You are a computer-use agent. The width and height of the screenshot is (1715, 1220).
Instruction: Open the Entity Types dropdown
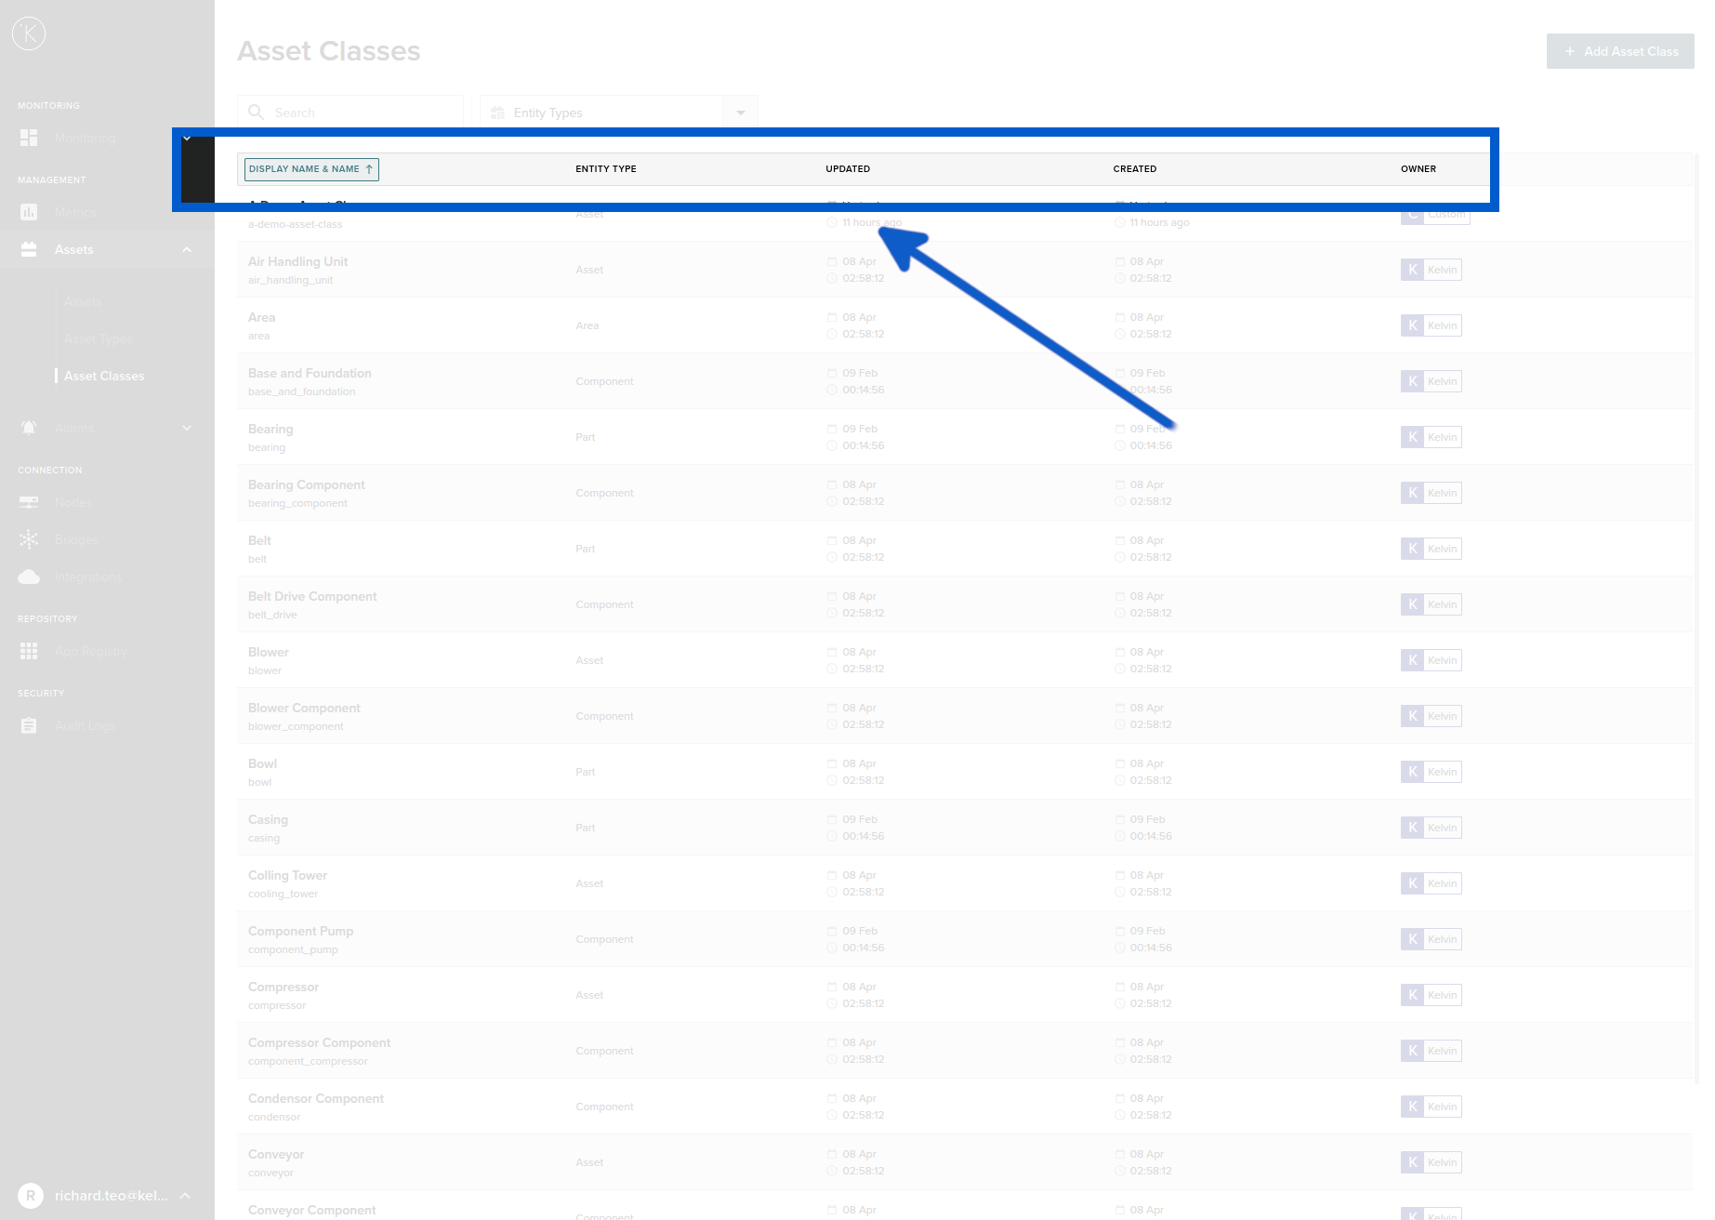pos(740,113)
